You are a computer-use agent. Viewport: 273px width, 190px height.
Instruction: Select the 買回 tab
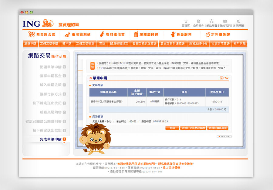102,44
